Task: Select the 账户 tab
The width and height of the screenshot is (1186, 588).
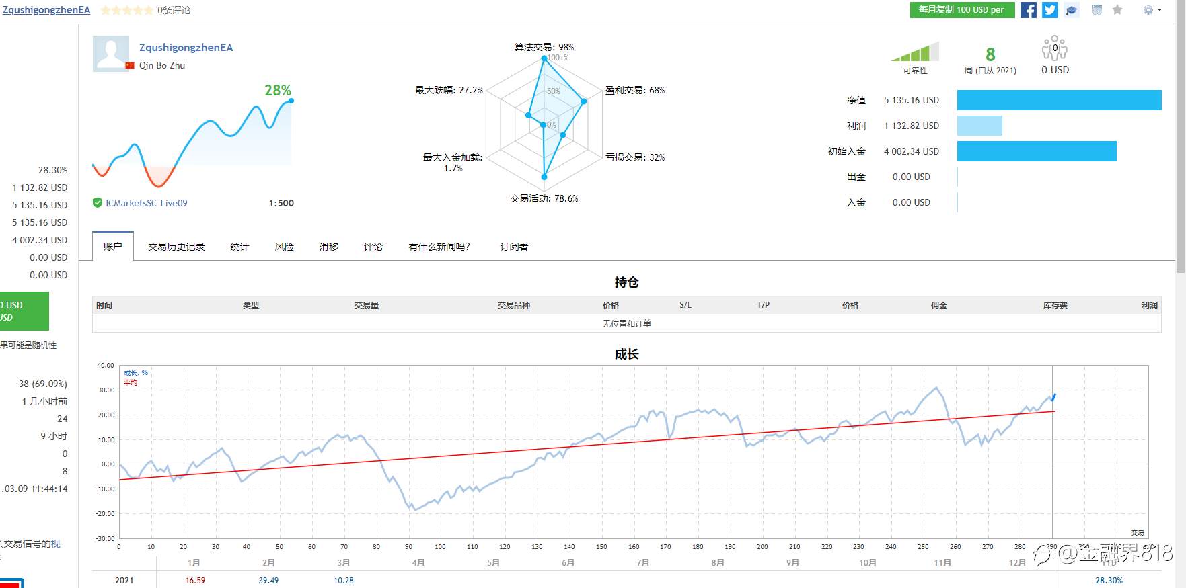Action: 113,247
